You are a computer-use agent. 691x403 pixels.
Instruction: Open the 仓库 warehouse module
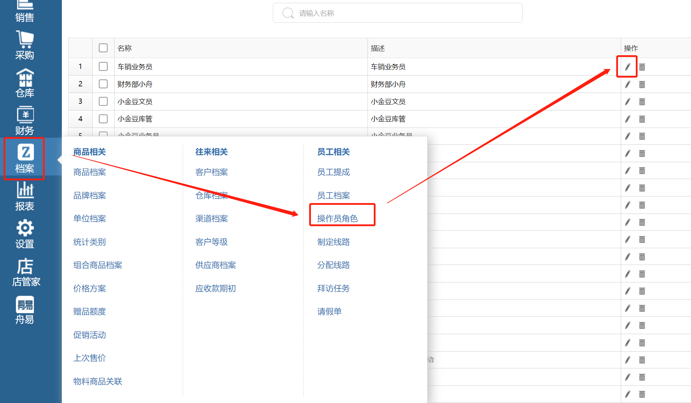tap(24, 83)
